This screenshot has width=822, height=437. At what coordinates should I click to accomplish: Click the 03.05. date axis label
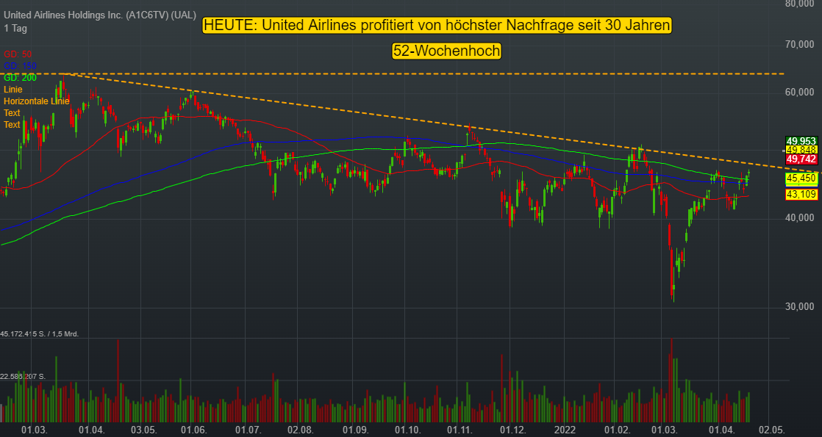143,430
